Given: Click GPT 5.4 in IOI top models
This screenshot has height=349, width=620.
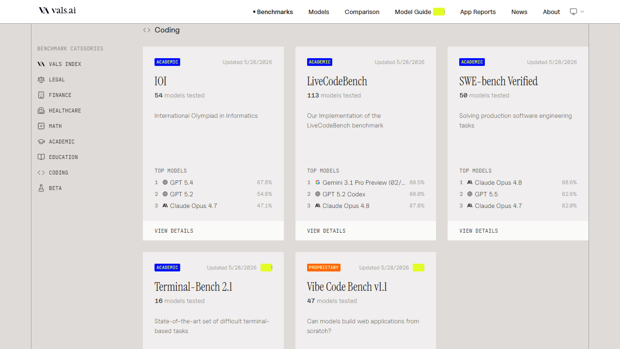Looking at the screenshot, I should tap(181, 183).
